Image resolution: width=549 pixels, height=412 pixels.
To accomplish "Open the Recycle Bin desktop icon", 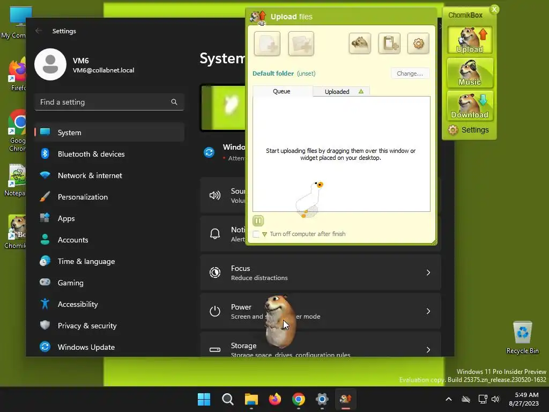I will pyautogui.click(x=522, y=337).
